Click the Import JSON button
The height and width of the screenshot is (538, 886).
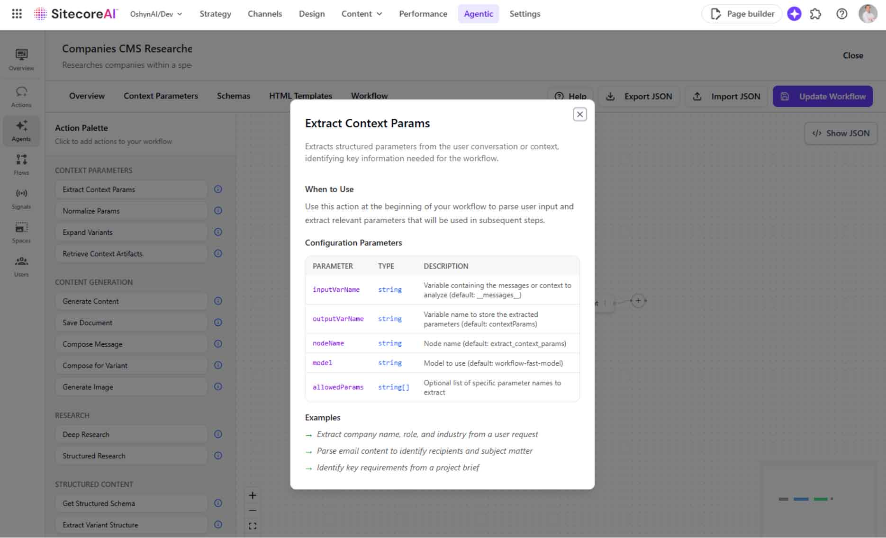[x=726, y=96]
